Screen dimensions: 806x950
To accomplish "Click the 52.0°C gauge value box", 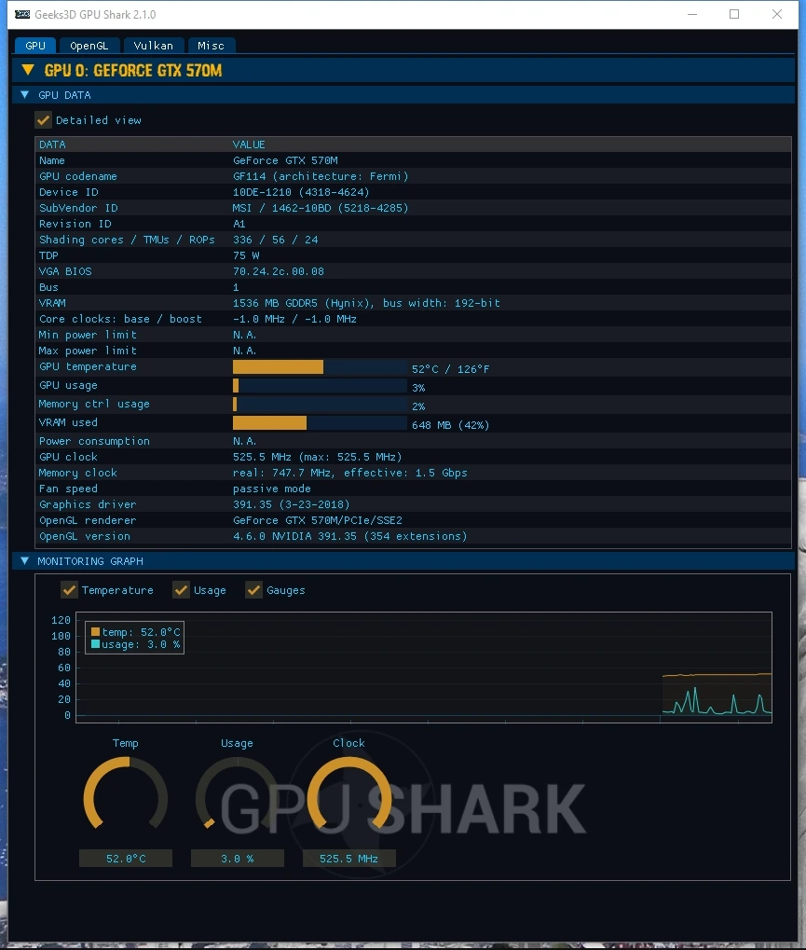I will [126, 859].
